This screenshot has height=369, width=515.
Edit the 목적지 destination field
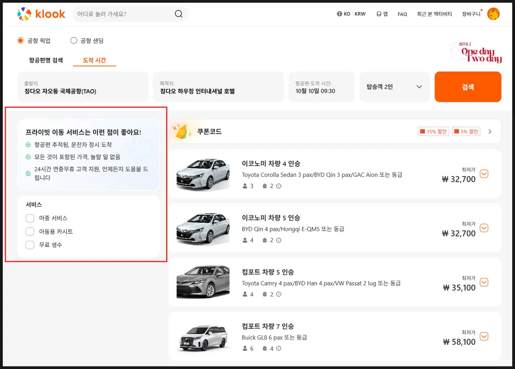(x=218, y=87)
